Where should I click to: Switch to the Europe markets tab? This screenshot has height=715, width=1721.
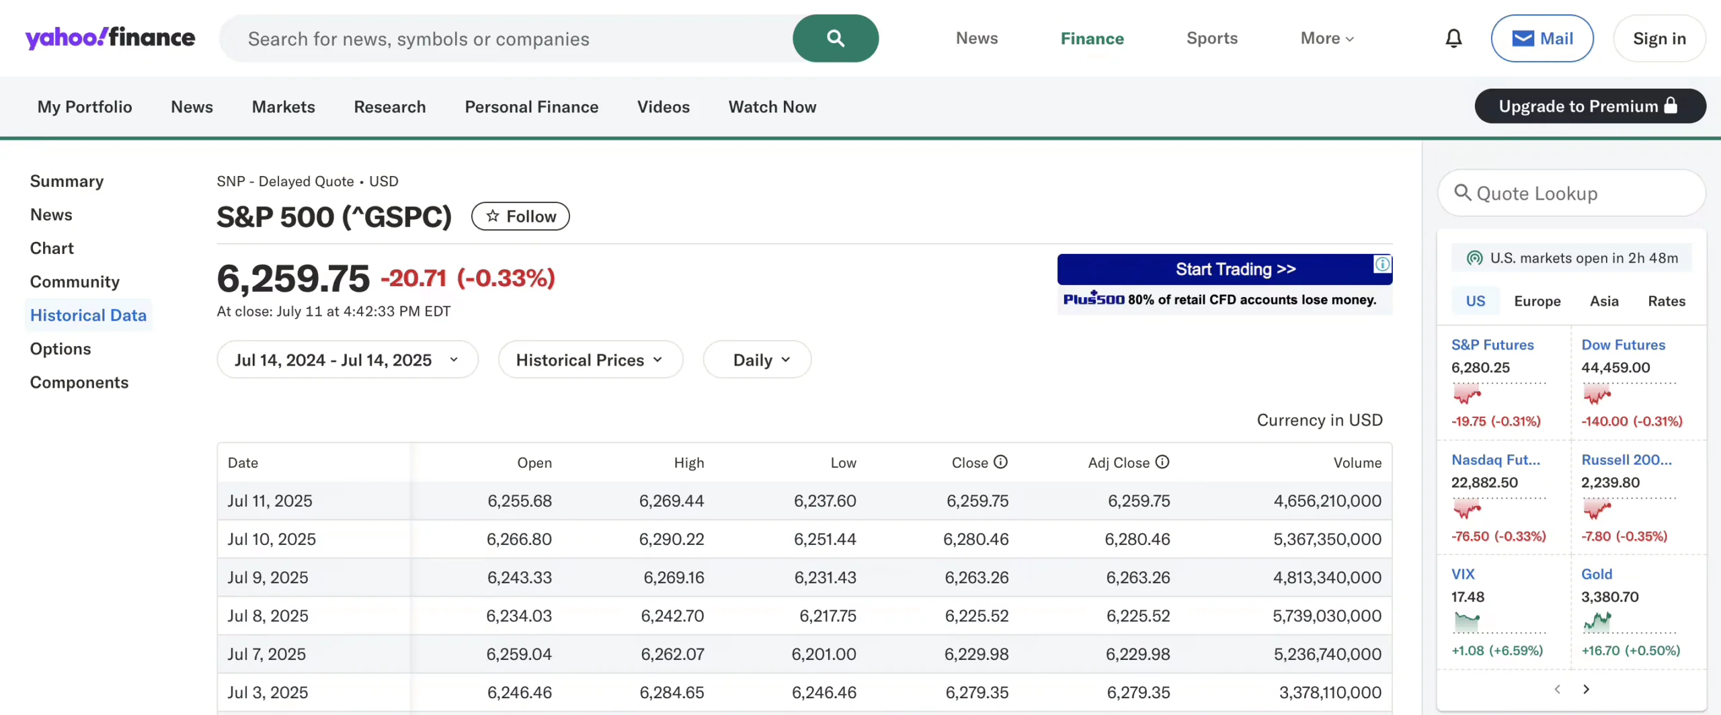click(x=1537, y=300)
